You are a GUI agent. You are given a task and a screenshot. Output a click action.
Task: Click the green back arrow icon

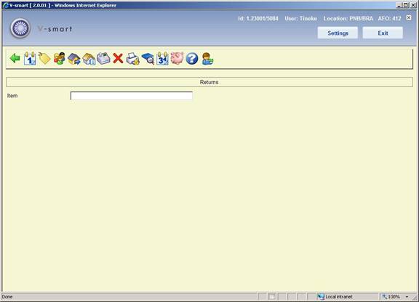tap(15, 58)
